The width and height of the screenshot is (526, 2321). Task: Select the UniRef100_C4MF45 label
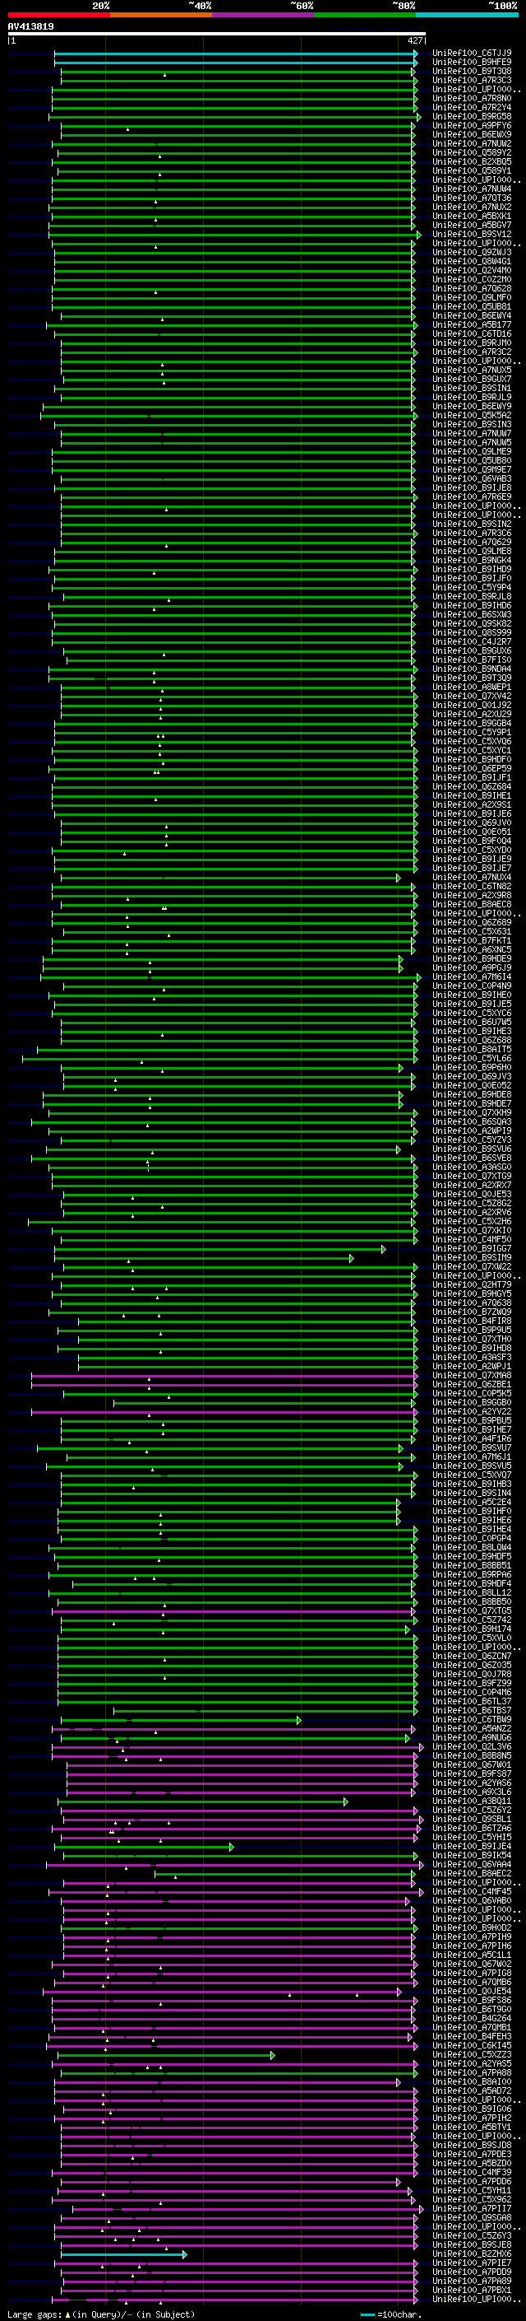(x=471, y=1892)
